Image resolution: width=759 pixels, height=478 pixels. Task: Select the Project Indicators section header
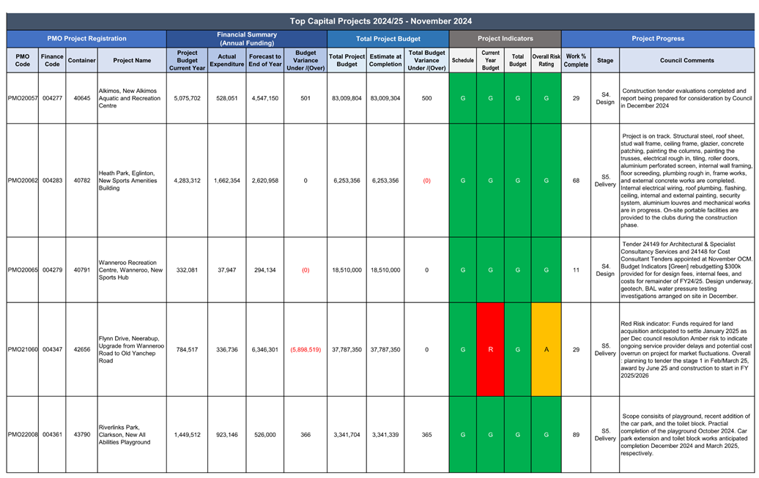505,39
